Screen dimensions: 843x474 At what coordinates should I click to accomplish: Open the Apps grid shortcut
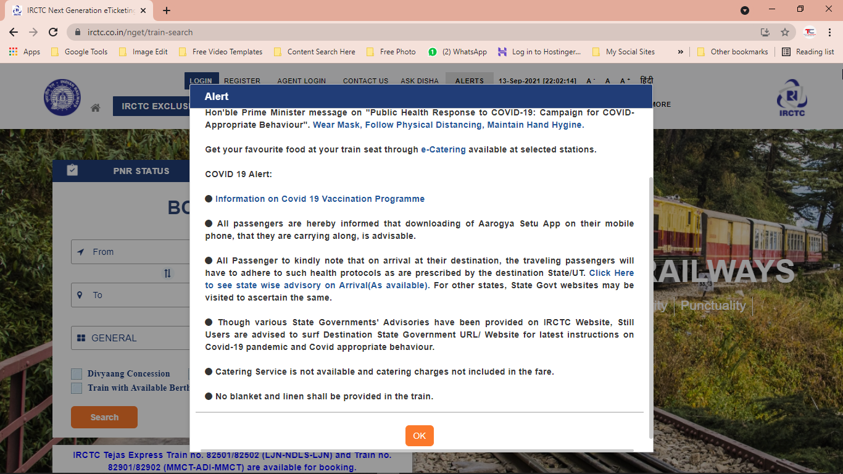(25, 52)
